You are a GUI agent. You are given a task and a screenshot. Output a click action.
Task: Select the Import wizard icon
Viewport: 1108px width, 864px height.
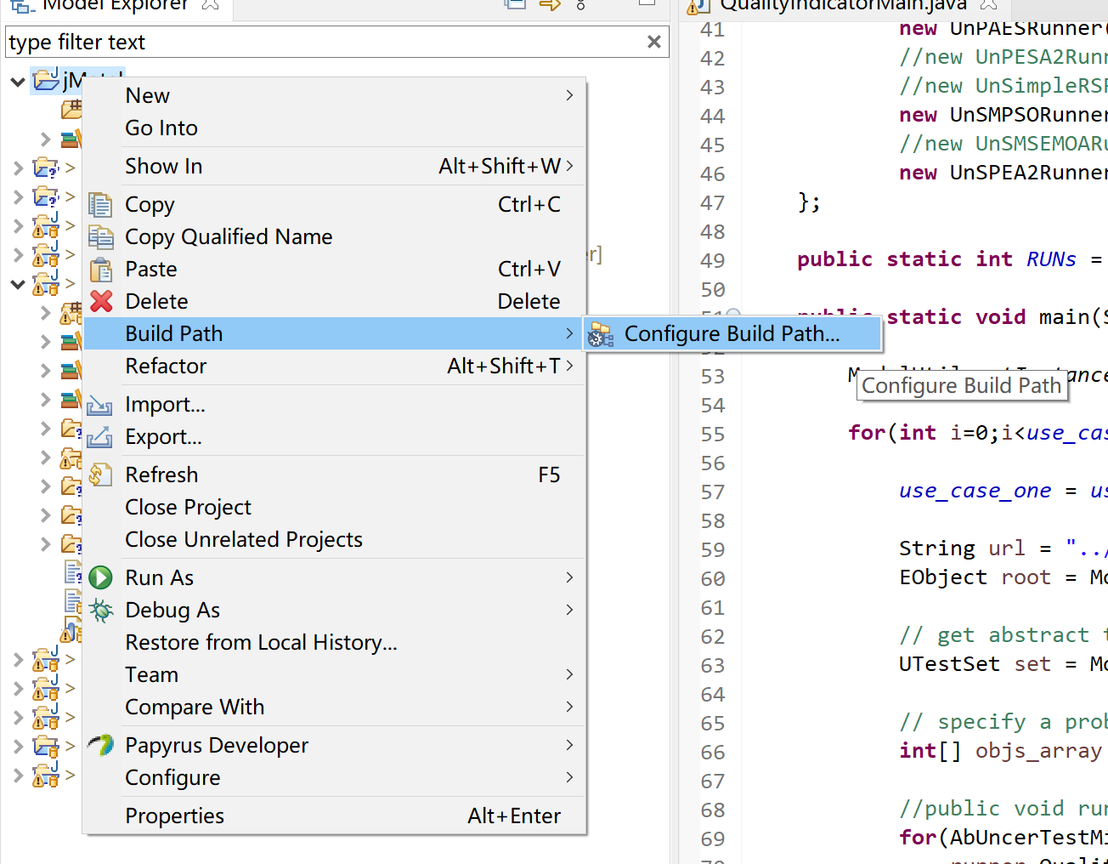pos(100,404)
